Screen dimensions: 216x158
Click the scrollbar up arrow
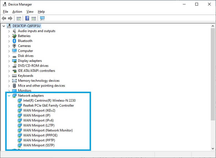click(x=213, y=26)
